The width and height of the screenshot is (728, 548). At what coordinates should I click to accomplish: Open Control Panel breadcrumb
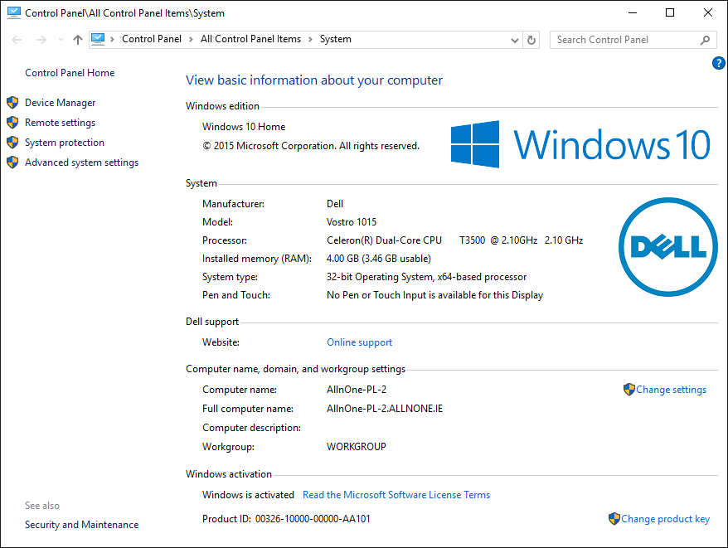click(x=152, y=39)
